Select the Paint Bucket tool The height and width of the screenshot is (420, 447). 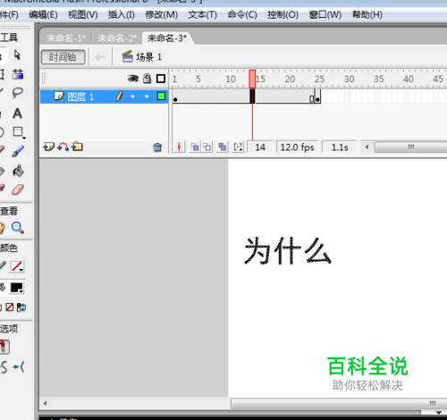18,171
